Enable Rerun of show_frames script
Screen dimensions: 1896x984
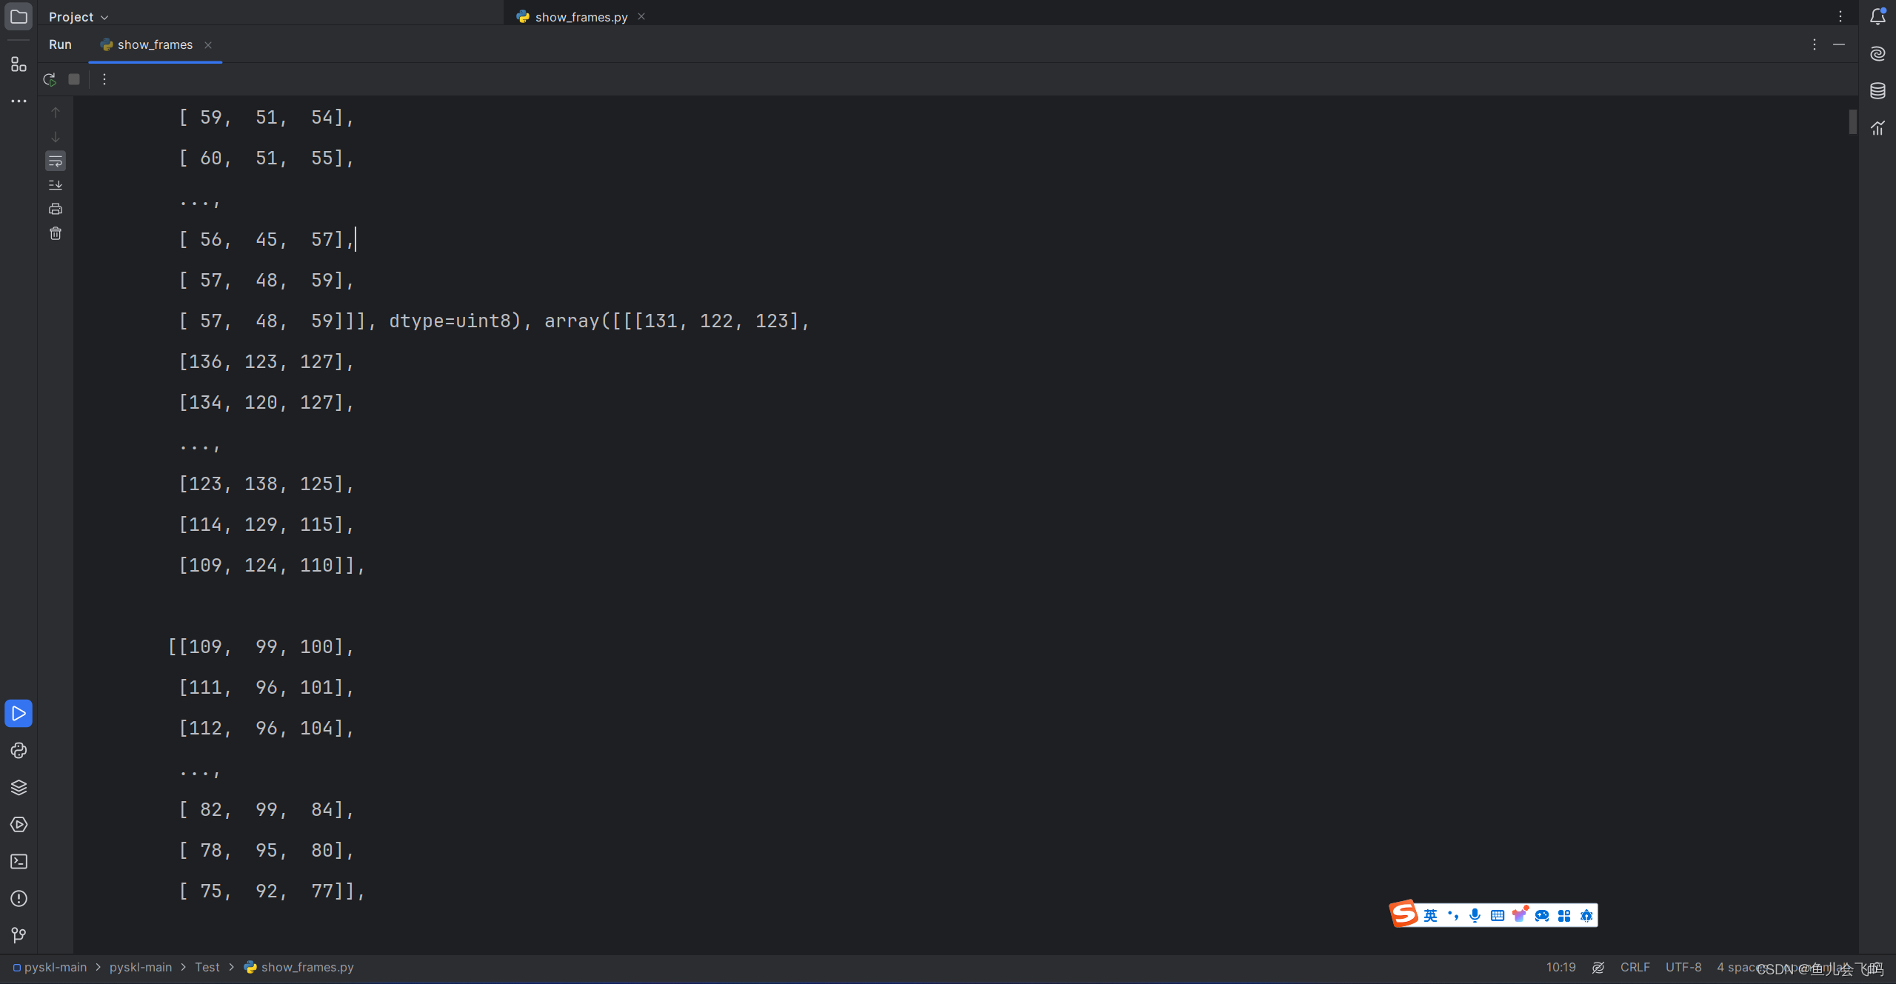pyautogui.click(x=49, y=79)
